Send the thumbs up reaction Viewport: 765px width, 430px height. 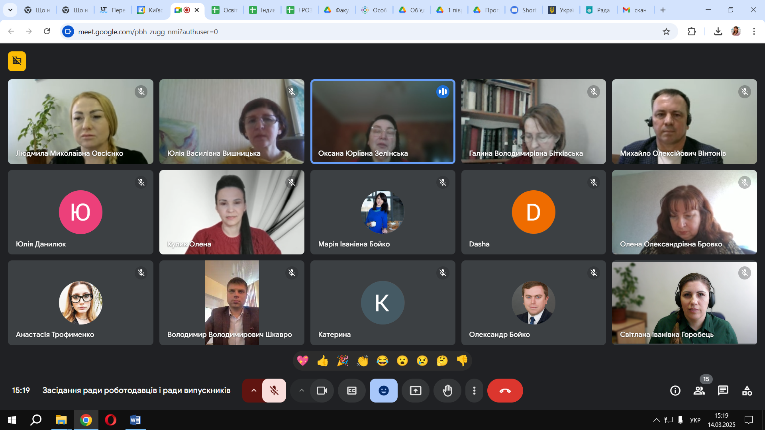coord(322,361)
